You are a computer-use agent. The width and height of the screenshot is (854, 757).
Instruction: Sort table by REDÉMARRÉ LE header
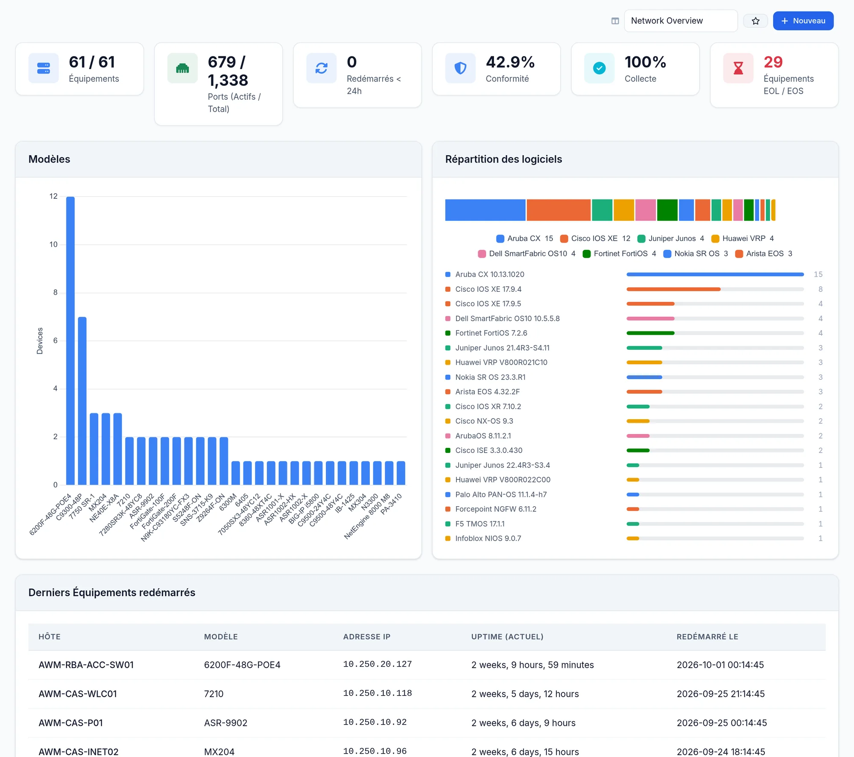pos(707,637)
